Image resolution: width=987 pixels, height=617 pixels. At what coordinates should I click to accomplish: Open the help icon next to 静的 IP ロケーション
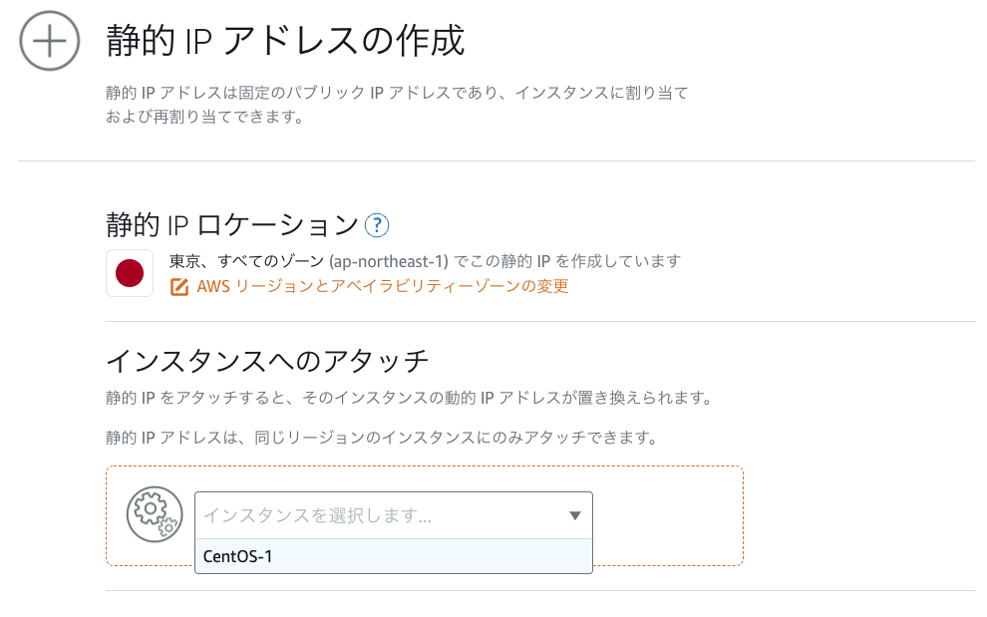[x=377, y=225]
